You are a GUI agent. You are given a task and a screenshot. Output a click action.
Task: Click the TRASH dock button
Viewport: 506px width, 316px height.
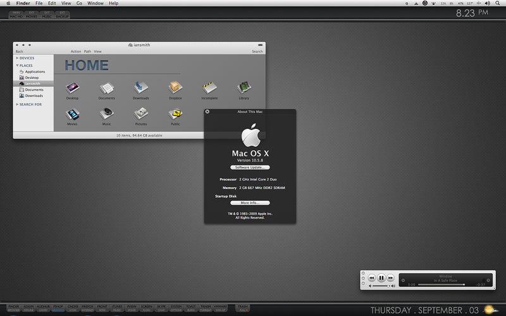point(243,308)
